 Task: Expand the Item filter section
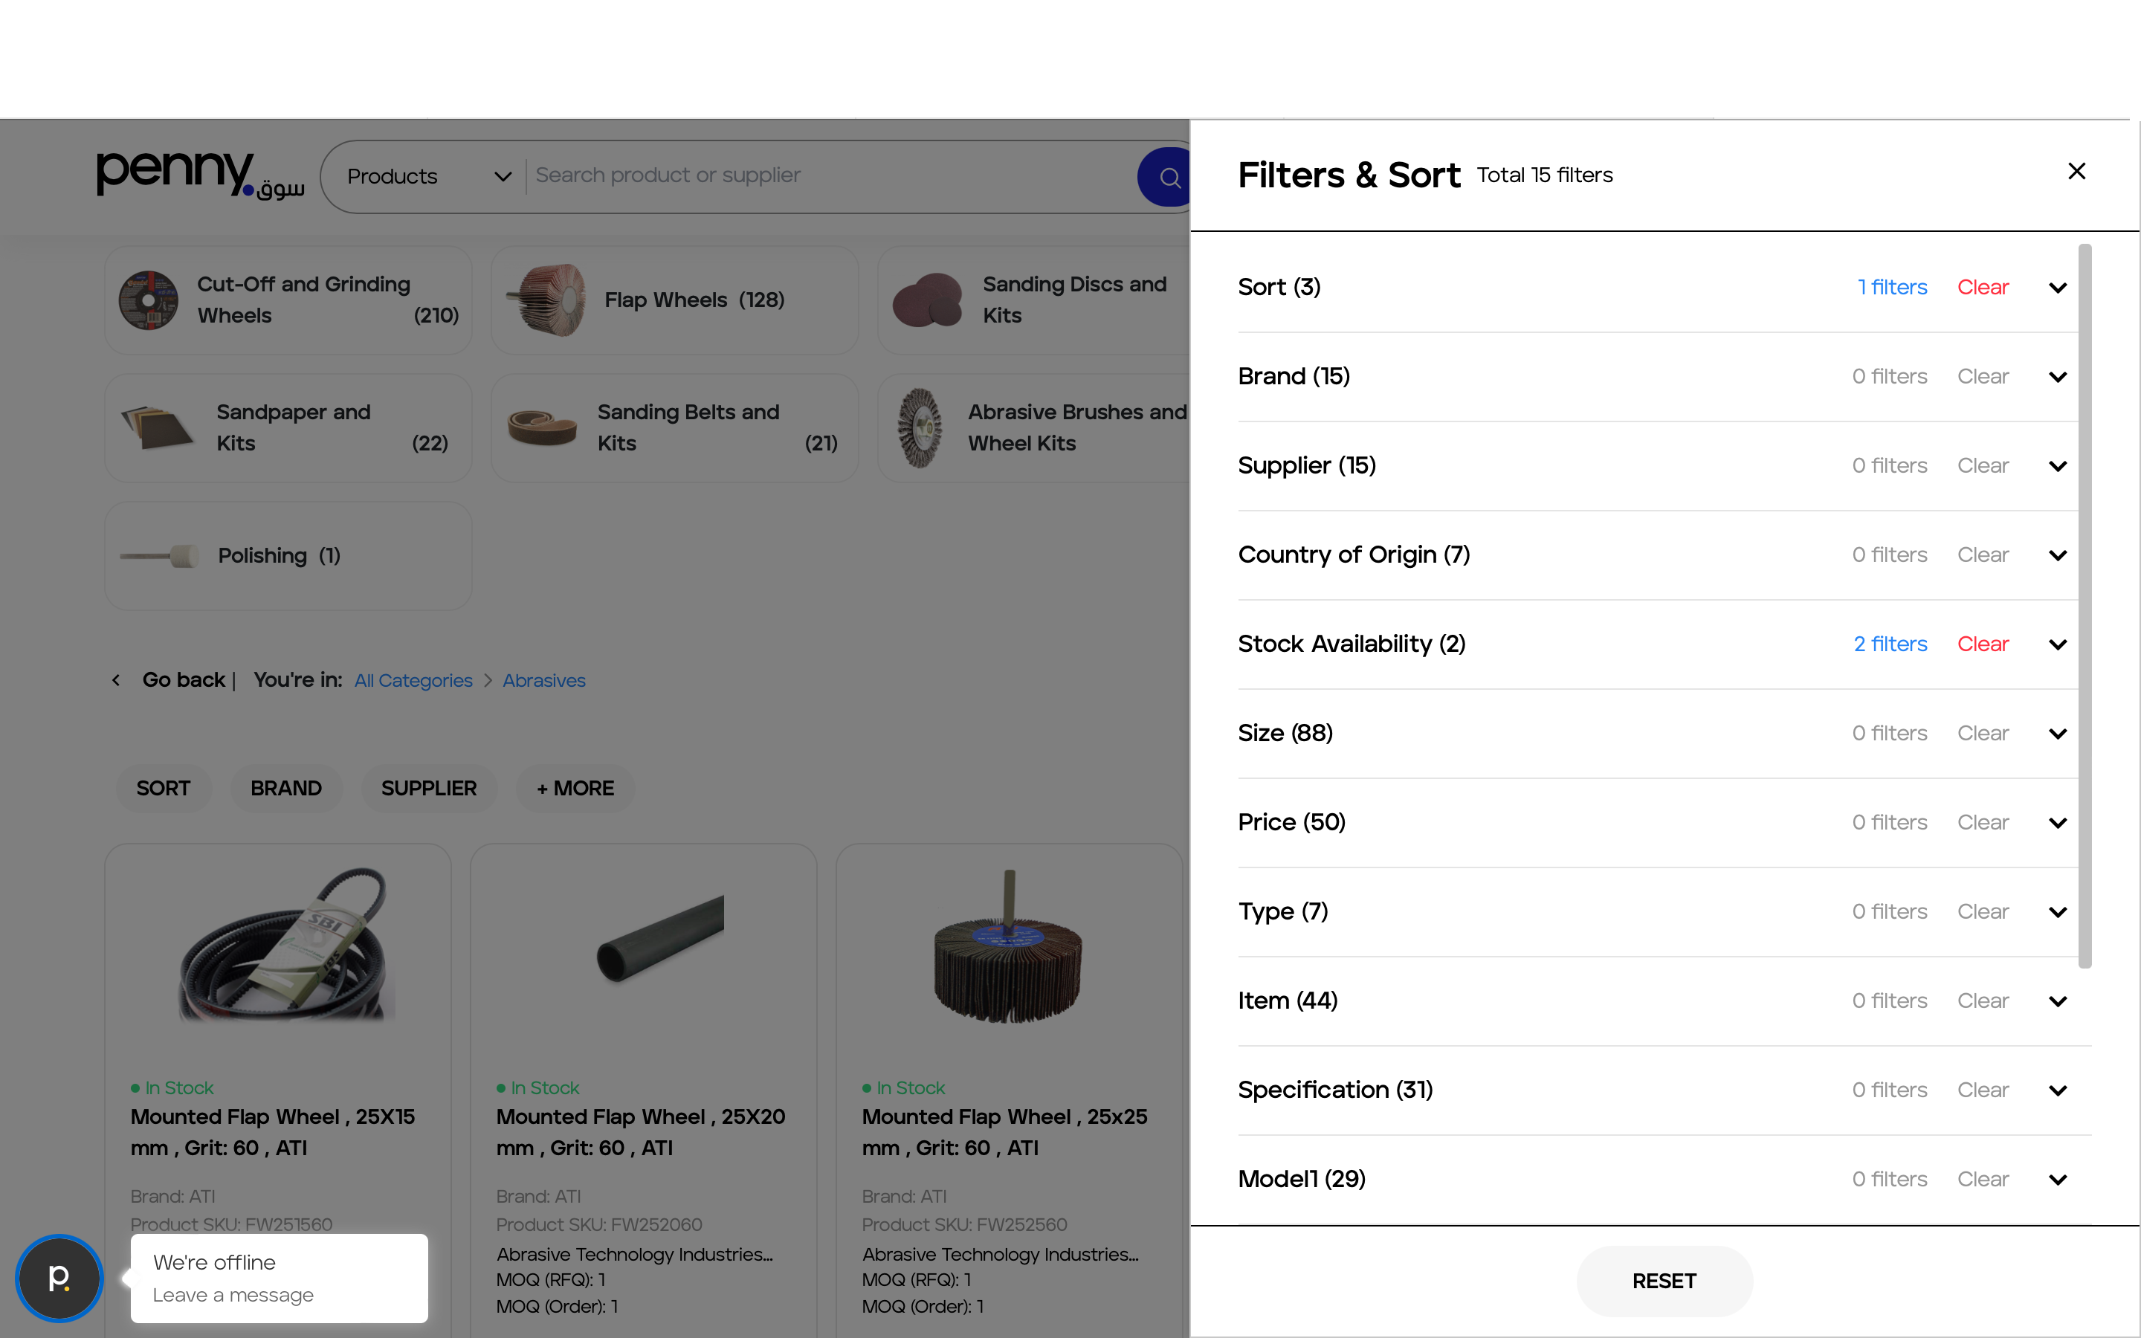[2058, 1002]
